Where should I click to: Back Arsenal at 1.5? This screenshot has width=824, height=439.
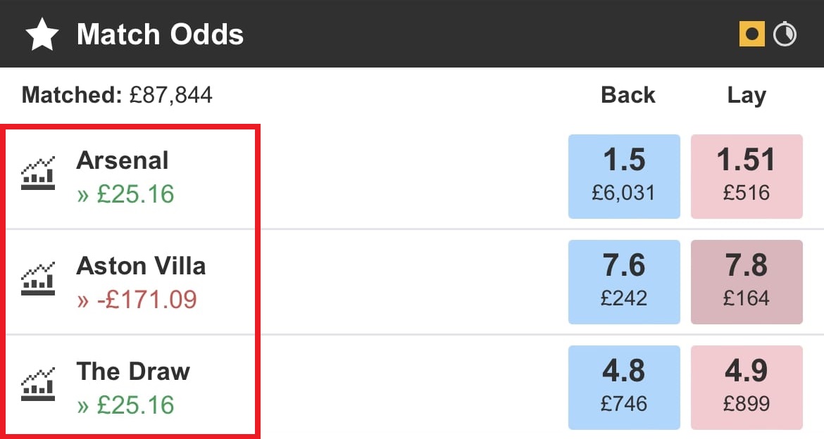pos(624,176)
